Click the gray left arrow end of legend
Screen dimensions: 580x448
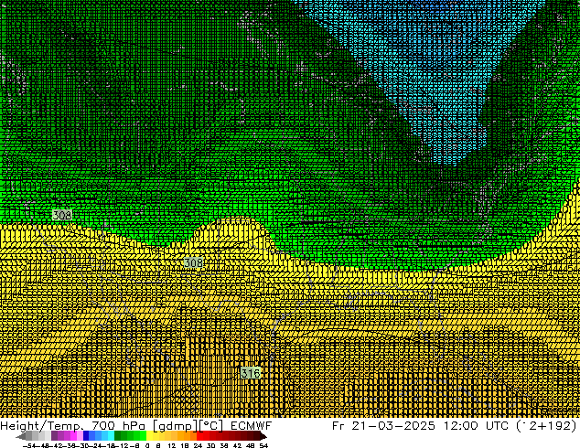click(21, 437)
